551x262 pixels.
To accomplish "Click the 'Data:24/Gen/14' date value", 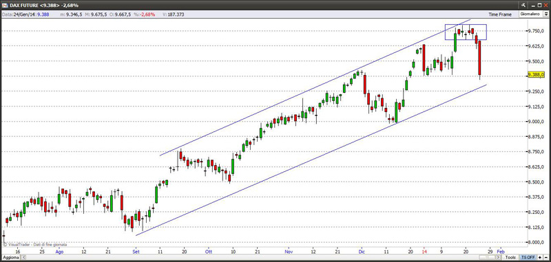I will tap(19, 14).
